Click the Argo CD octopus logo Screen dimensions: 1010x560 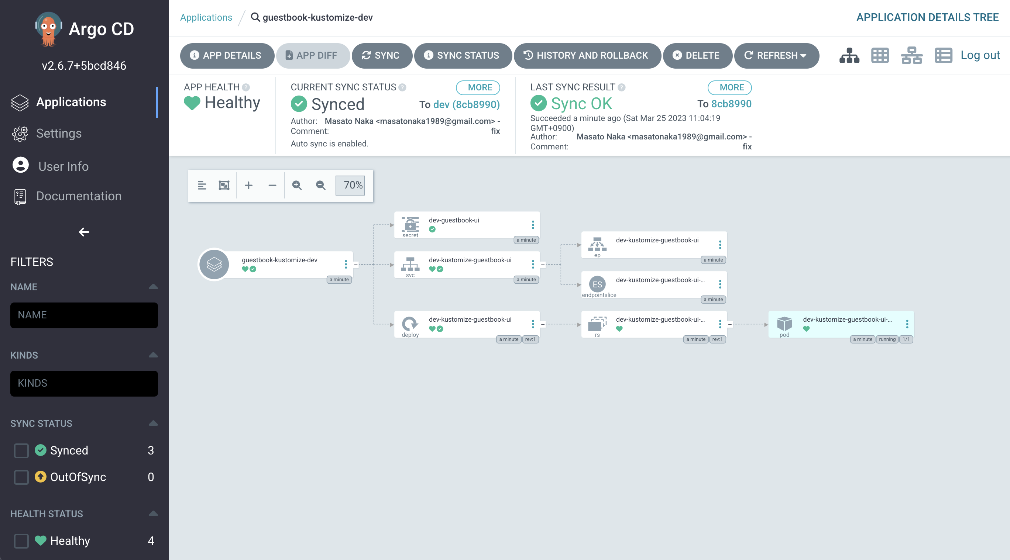pos(49,29)
